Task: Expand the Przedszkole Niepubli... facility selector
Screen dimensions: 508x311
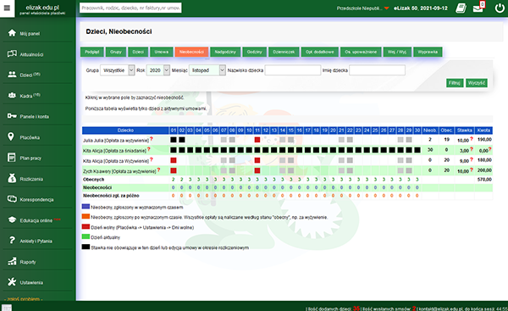Action: click(362, 8)
